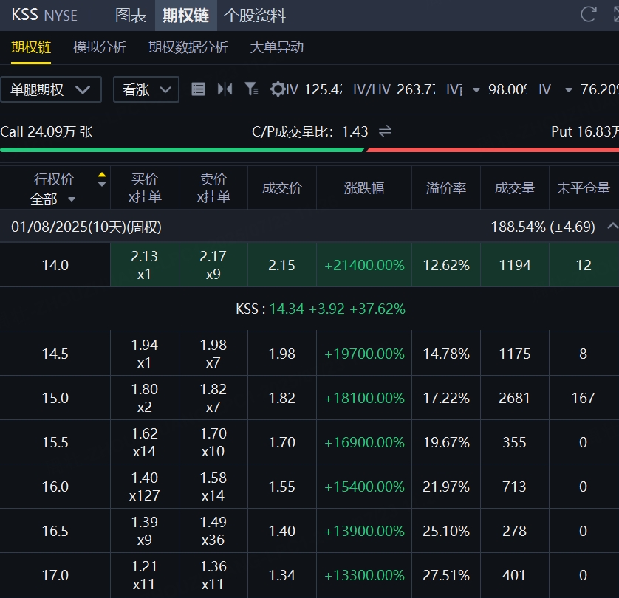The image size is (619, 598).
Task: Sort by 成交价 column header
Action: pyautogui.click(x=282, y=188)
